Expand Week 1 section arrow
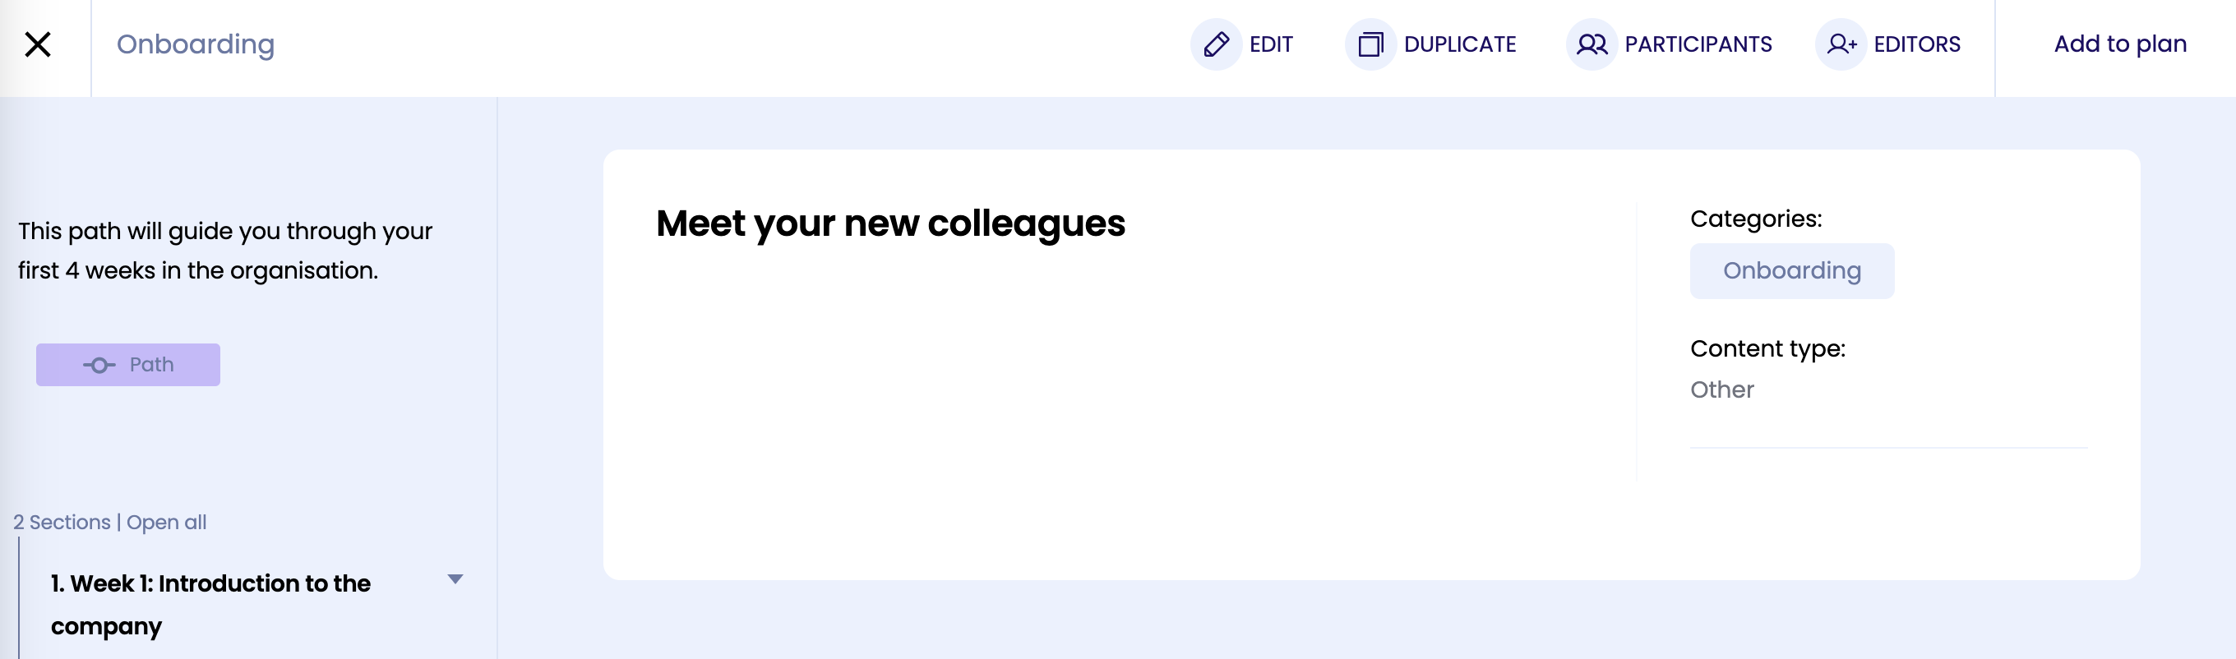 [x=455, y=579]
